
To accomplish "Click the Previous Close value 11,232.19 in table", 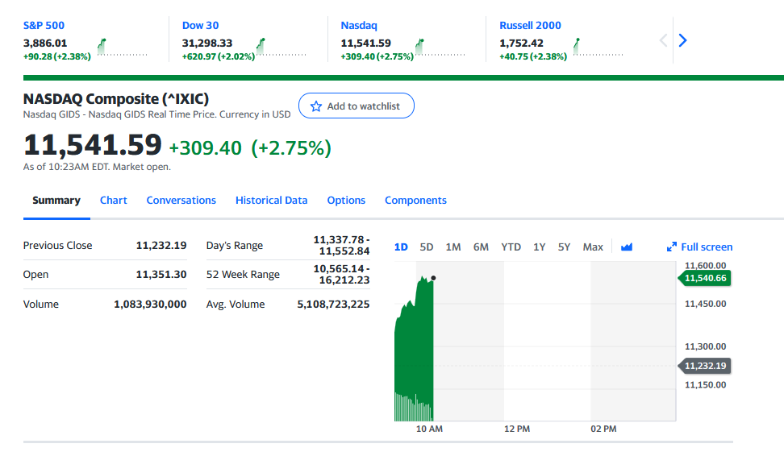I will pyautogui.click(x=161, y=245).
